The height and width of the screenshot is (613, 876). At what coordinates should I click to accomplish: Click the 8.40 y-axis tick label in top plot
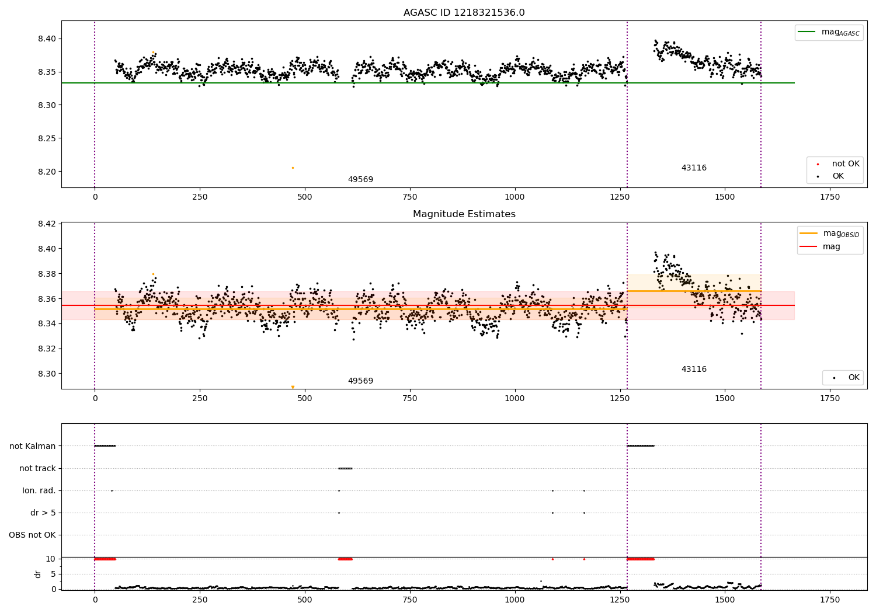tap(47, 39)
